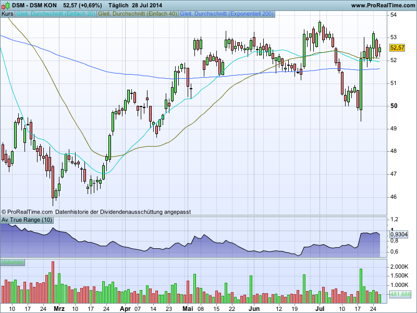The image size is (417, 313).
Task: Click the Mai month label on time axis
Action: [188, 309]
